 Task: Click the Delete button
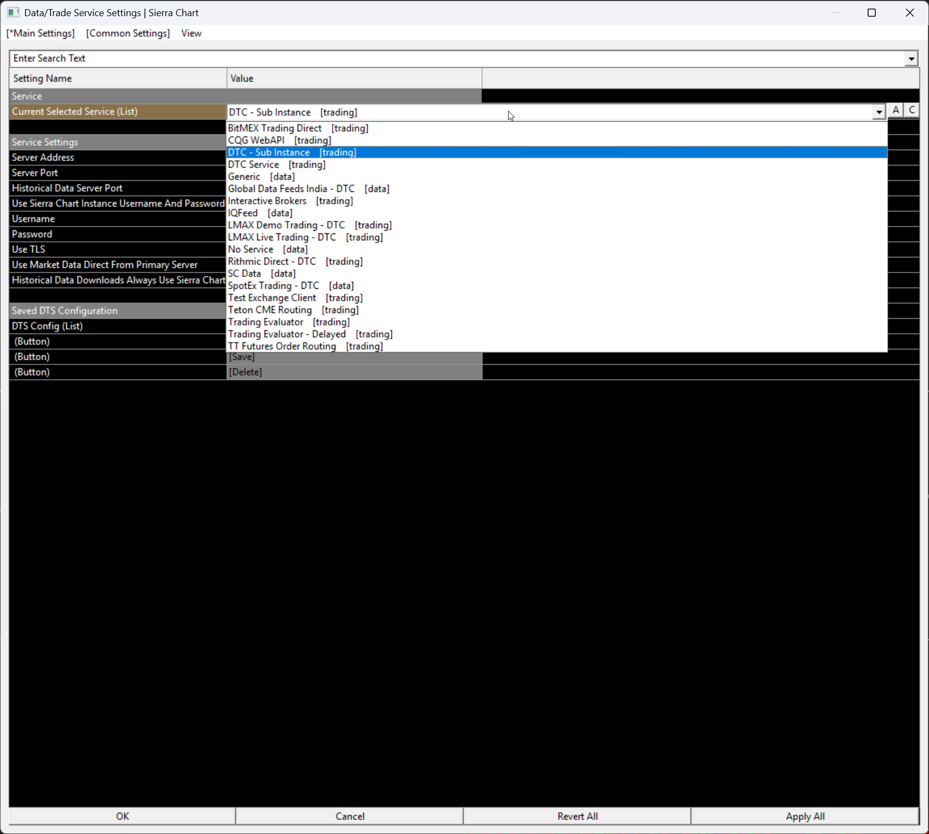(354, 372)
